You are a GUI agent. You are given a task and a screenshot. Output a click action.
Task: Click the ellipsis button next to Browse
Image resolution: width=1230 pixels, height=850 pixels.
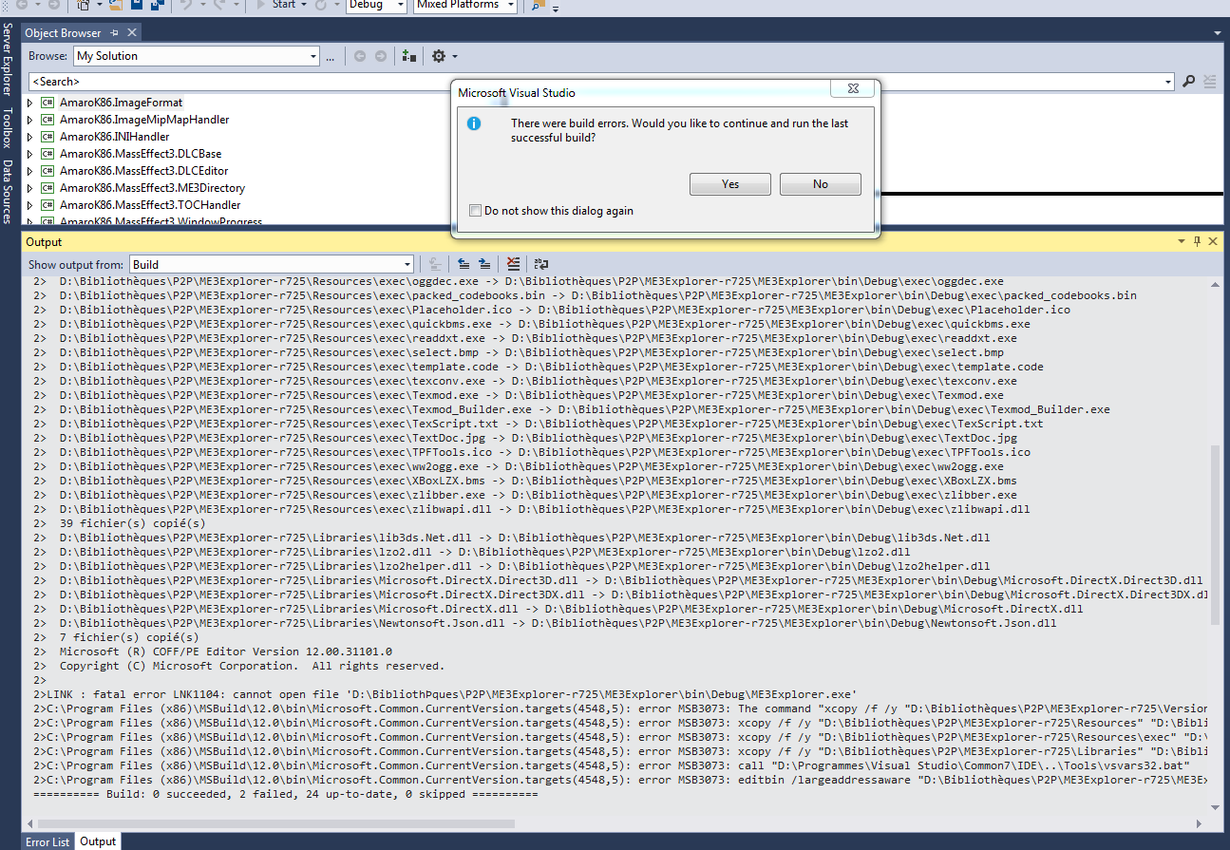coord(330,57)
